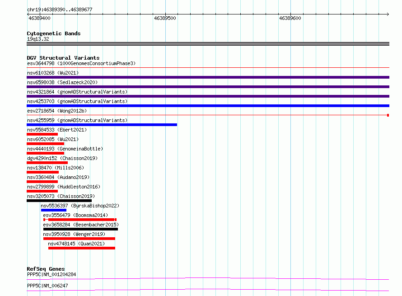Click esv3556479 (Boomsma2014) label
Viewport: 402px width, 296px height.
(x=75, y=215)
